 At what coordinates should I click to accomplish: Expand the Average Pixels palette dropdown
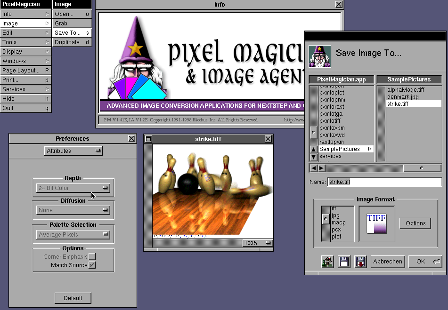[x=73, y=234]
